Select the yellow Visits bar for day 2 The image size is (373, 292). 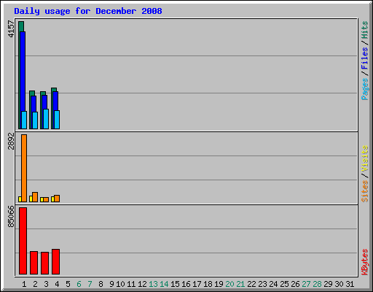click(x=31, y=199)
